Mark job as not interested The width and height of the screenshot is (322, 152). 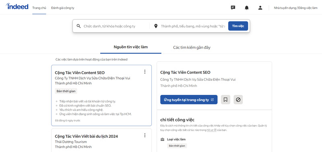click(238, 100)
